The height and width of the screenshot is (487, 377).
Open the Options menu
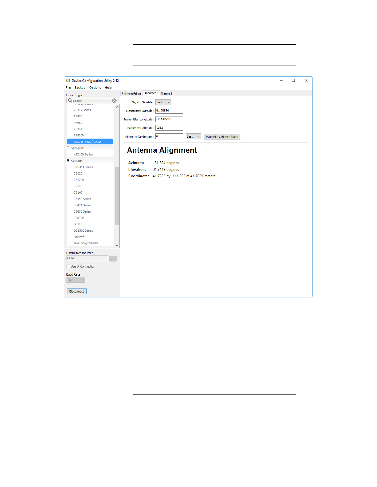click(x=95, y=88)
